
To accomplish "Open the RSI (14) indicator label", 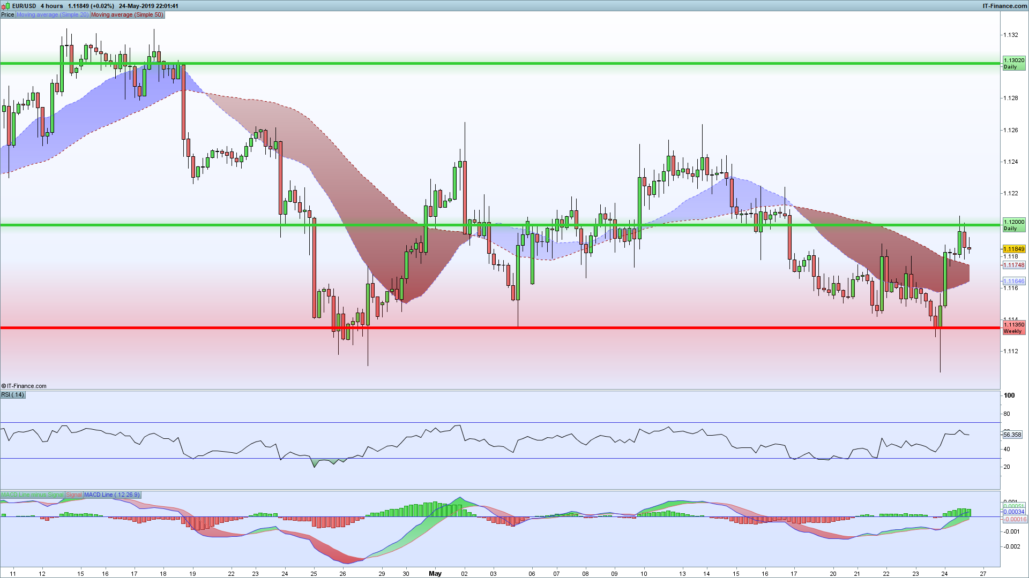I will click(x=13, y=394).
